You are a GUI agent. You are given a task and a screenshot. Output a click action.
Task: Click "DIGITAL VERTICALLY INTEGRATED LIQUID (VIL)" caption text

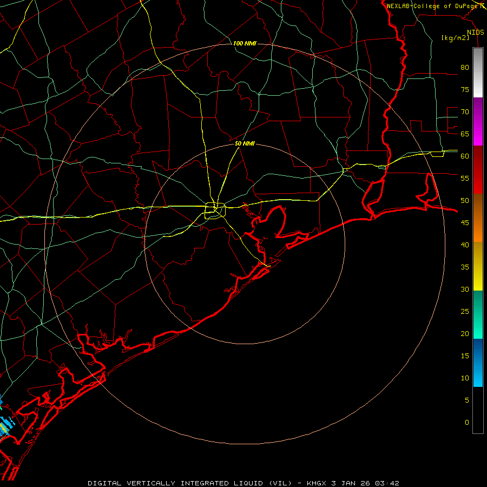(190, 483)
